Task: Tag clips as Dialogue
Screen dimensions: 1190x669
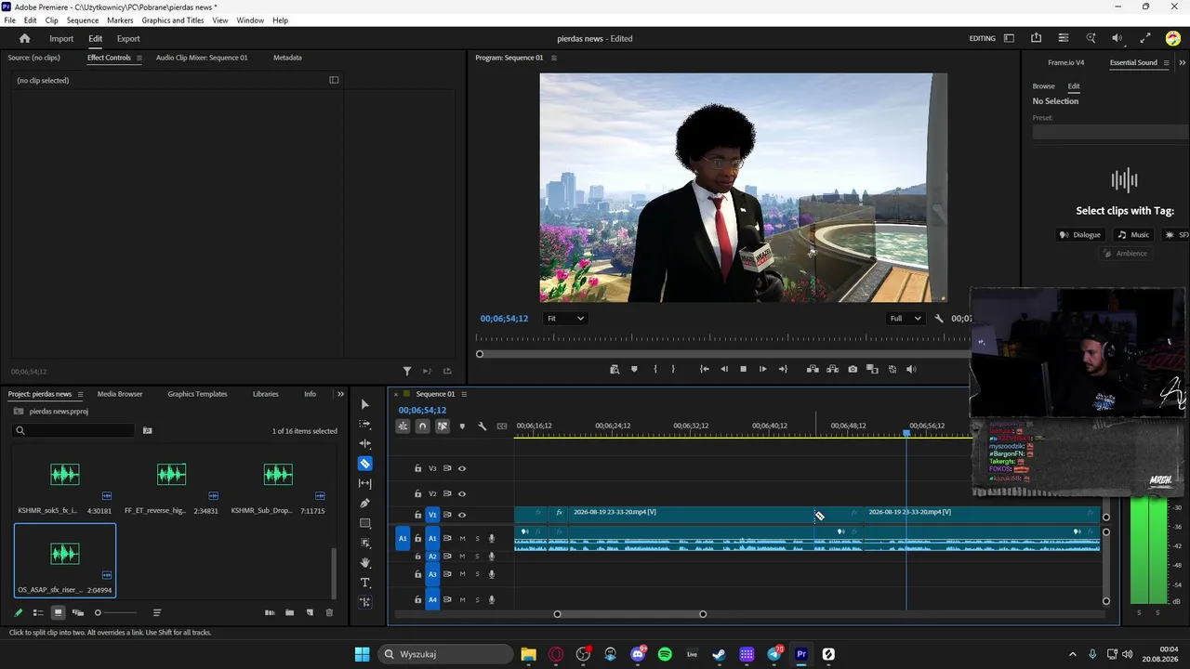Action: click(1080, 235)
